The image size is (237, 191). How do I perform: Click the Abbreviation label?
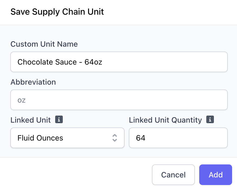pos(33,82)
